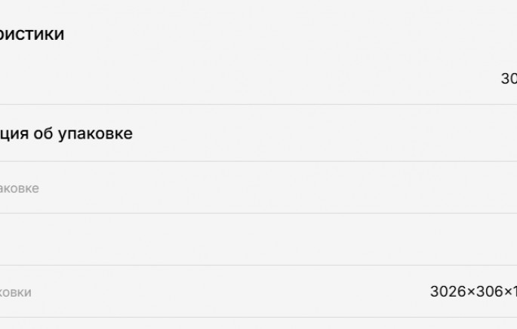Click the 'ция об упаковке' heading
The width and height of the screenshot is (517, 329).
(x=66, y=134)
